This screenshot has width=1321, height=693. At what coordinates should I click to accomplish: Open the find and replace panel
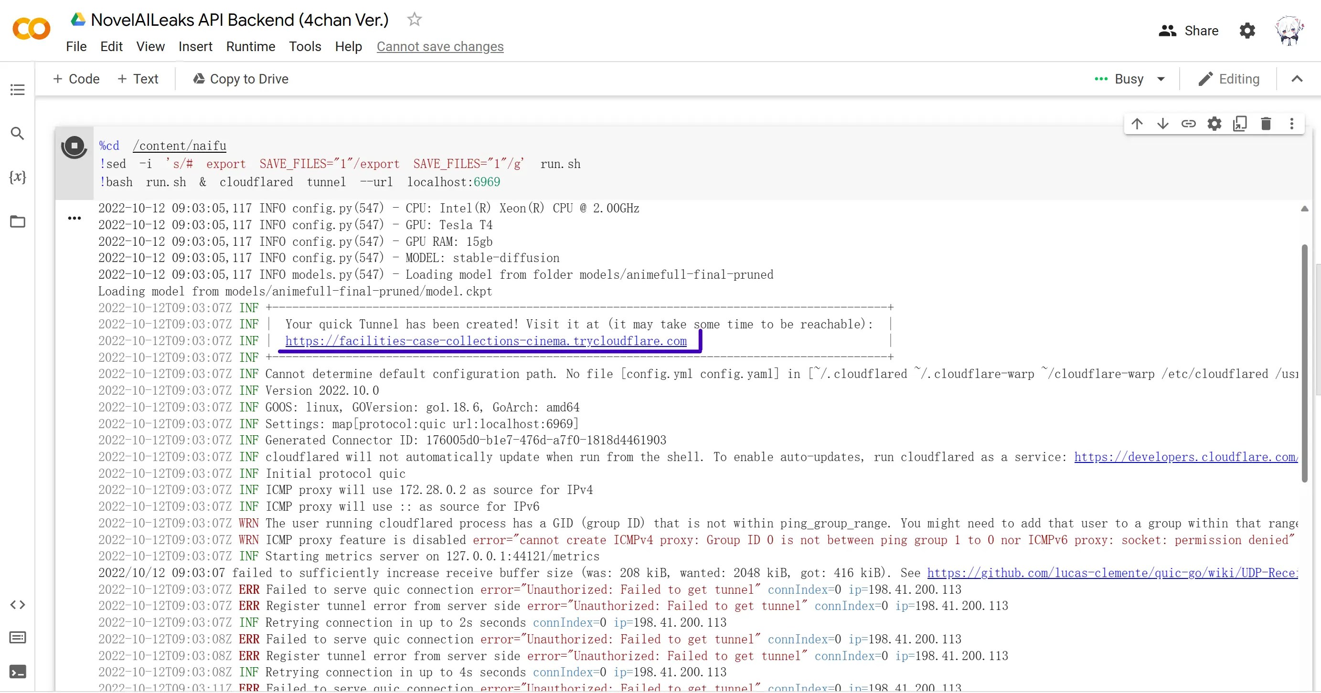18,134
